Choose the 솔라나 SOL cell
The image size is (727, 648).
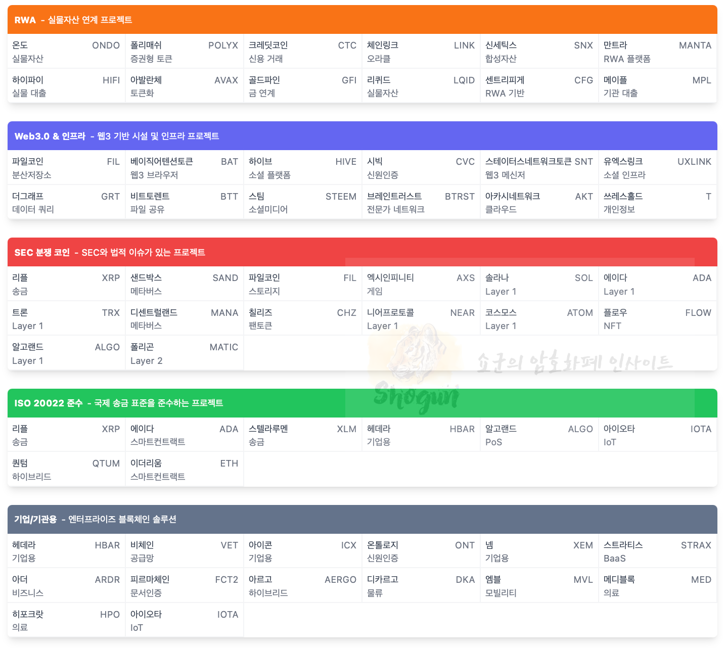coord(539,284)
